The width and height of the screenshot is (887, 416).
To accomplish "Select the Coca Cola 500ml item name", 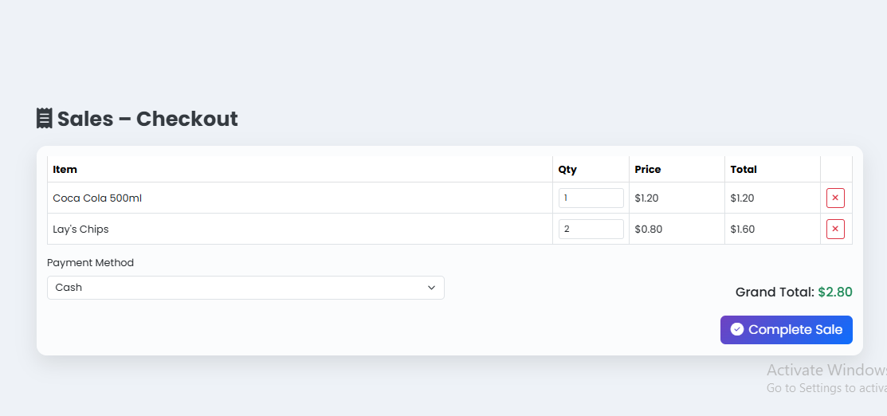I will click(97, 198).
